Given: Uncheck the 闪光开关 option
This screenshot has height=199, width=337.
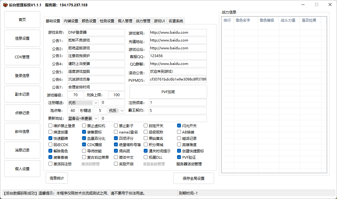Looking at the screenshot, I should (179, 126).
